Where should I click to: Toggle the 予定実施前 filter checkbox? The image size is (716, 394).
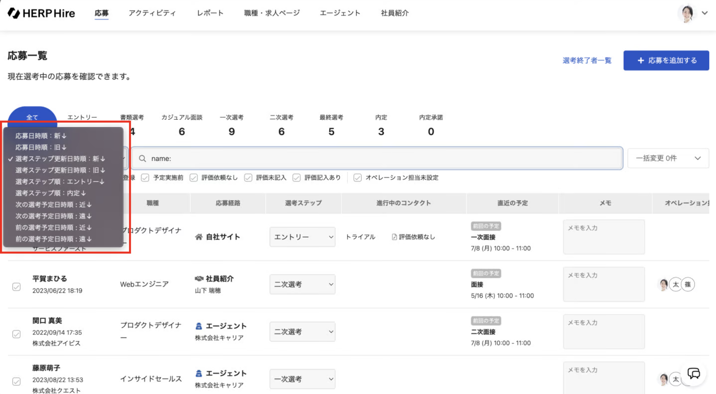point(145,178)
